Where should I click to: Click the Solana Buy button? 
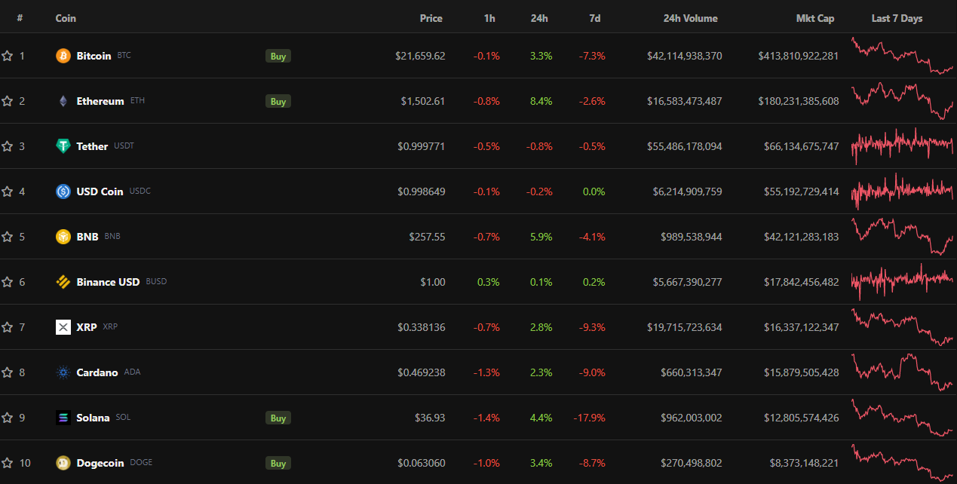coord(278,418)
